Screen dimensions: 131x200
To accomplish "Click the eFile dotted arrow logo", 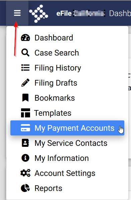I will click(x=38, y=14).
